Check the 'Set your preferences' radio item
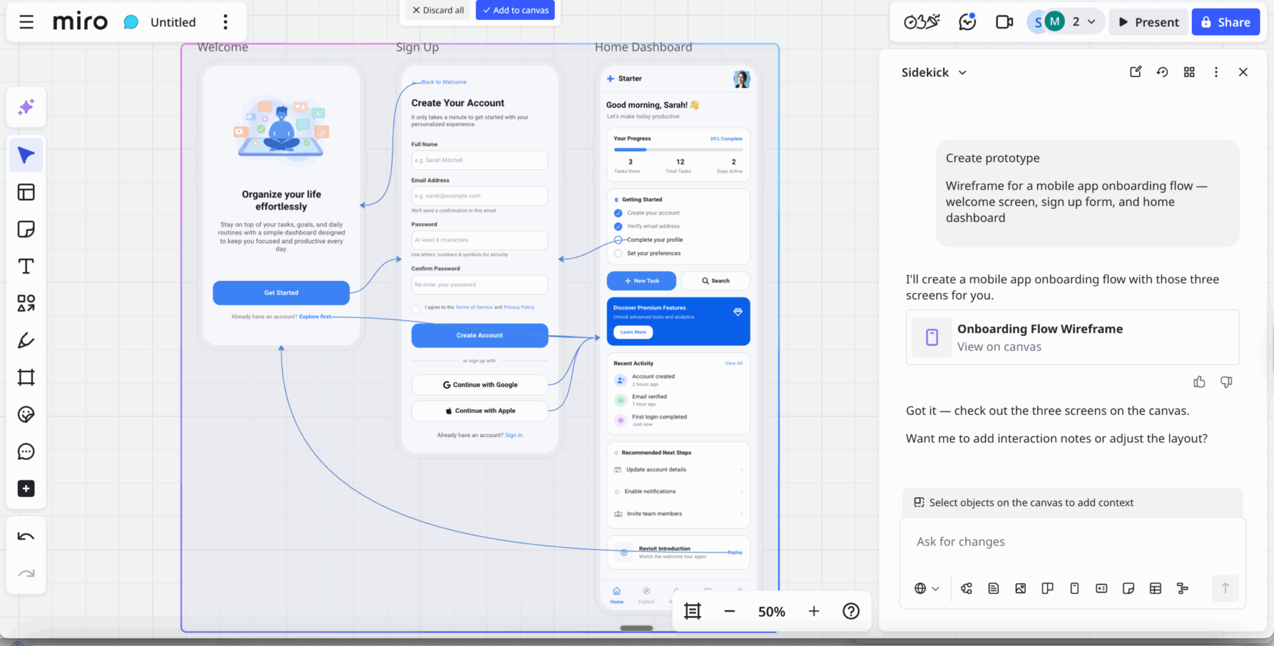1274x646 pixels. point(618,253)
